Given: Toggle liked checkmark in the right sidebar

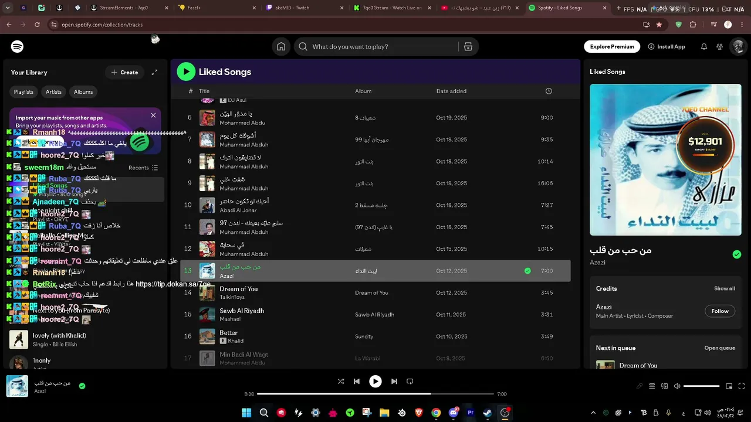Looking at the screenshot, I should click(x=737, y=254).
